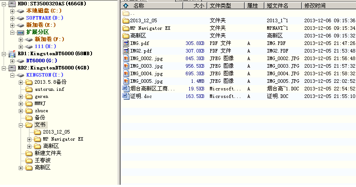356x187 pixels.
Task: Click the 2013_12_05 folder icon in file list
Action: [x=126, y=20]
